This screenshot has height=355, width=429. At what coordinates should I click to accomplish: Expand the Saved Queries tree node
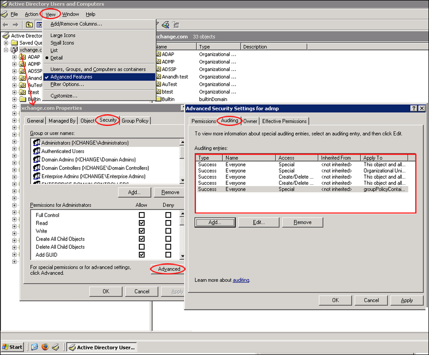pos(6,43)
